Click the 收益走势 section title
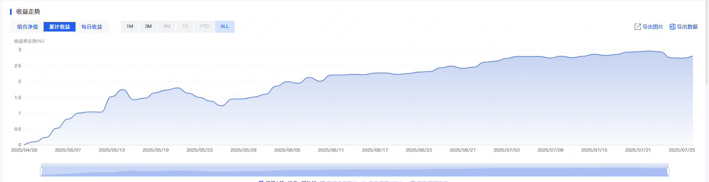Image resolution: width=709 pixels, height=182 pixels. click(28, 12)
